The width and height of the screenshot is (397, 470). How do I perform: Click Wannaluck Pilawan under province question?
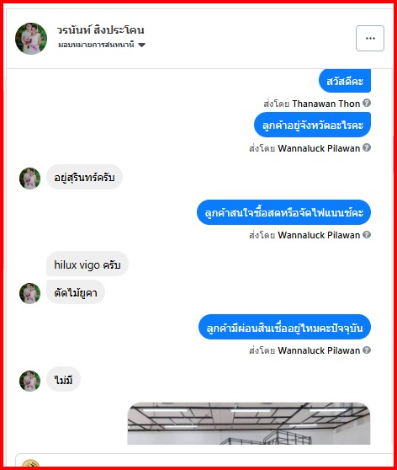point(319,148)
